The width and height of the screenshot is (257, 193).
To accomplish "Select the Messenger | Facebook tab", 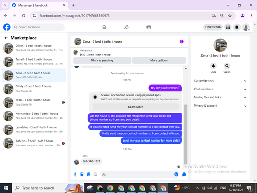I will pos(39,5).
